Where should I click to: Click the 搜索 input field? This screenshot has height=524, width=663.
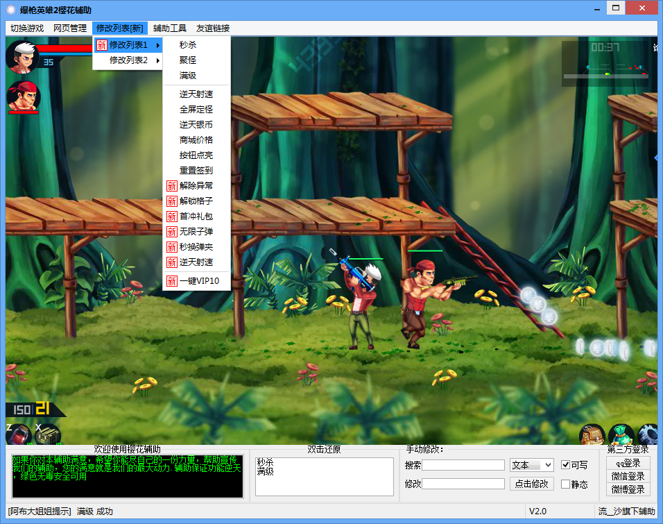point(463,465)
